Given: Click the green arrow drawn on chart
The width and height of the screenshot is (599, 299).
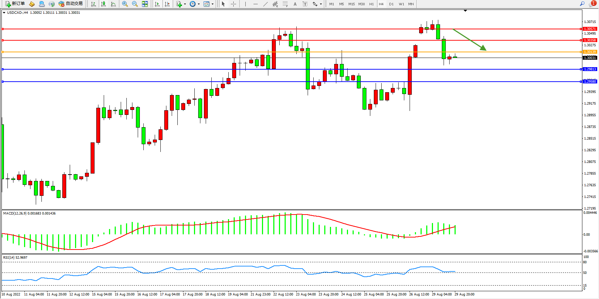Looking at the screenshot, I should (x=469, y=40).
